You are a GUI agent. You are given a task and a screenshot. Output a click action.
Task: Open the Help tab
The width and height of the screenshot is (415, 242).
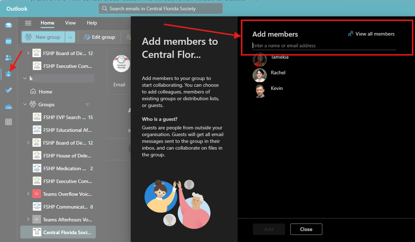92,23
